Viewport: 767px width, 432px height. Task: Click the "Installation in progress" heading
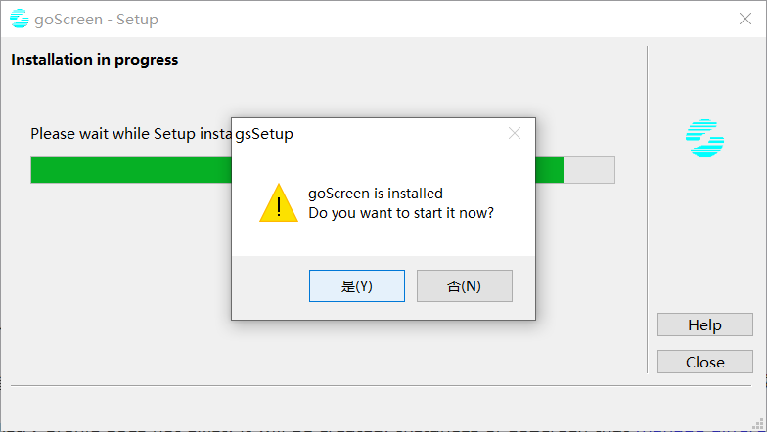coord(95,60)
